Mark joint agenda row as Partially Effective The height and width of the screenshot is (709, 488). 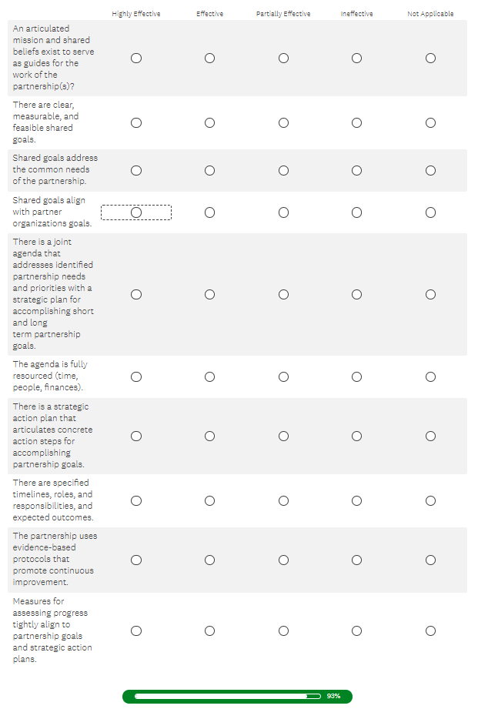[284, 294]
